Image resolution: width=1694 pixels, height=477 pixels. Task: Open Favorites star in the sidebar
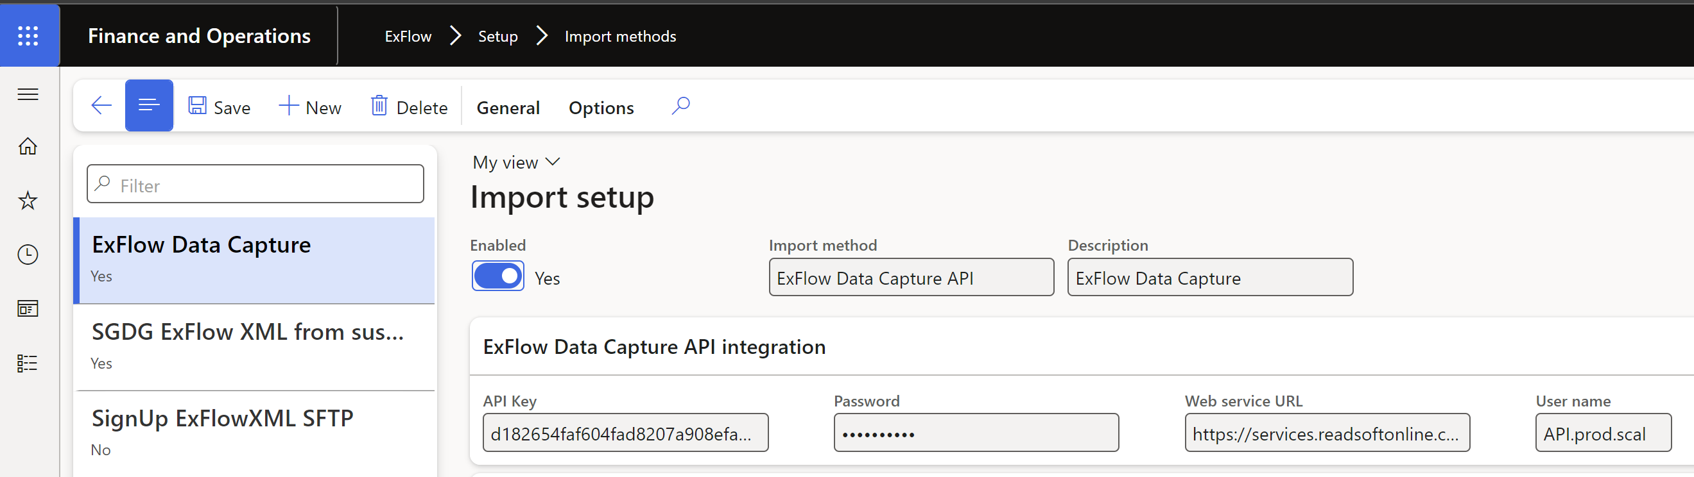point(28,201)
